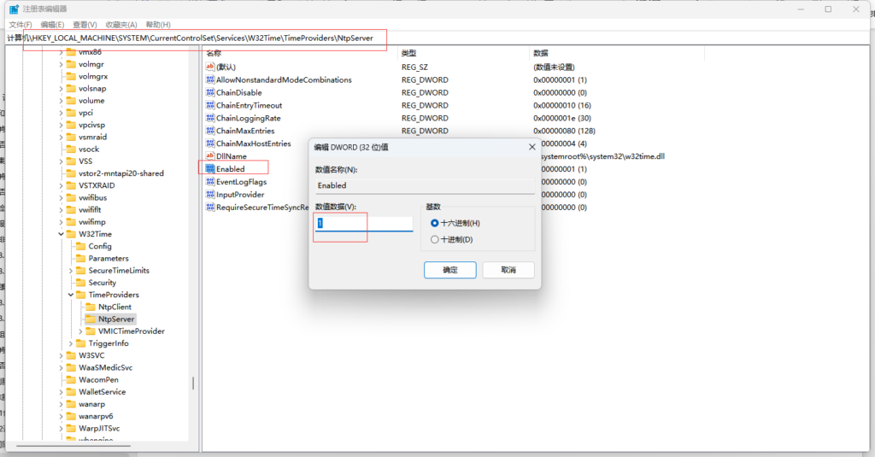Click the 数值数据(V) input field
The height and width of the screenshot is (457, 875).
[364, 224]
